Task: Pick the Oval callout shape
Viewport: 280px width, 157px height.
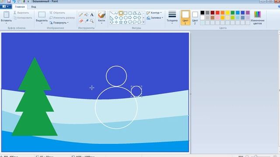Action: click(135, 22)
